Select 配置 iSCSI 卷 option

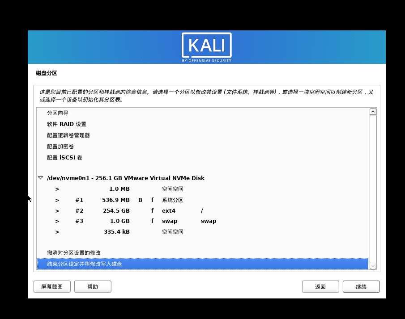point(64,158)
